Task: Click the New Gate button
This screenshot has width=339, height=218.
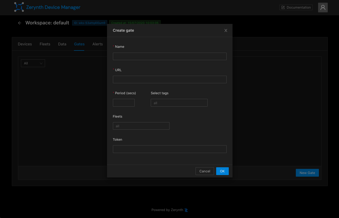Action: tap(307, 173)
